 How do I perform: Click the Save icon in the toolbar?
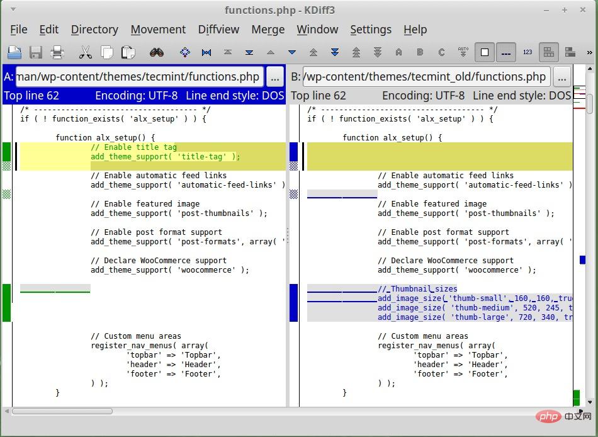click(36, 52)
